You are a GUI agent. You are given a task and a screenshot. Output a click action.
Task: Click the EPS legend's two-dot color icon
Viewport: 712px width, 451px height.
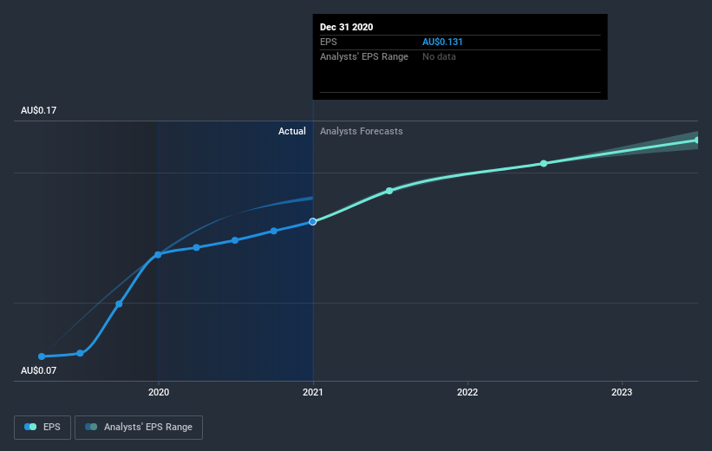[31, 427]
